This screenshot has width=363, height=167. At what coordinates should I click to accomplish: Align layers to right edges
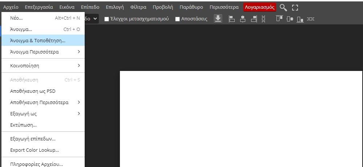point(254,19)
